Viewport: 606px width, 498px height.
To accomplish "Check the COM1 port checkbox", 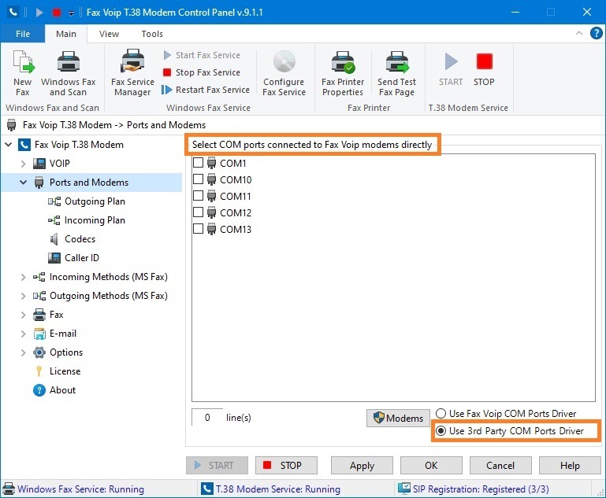I will click(199, 163).
